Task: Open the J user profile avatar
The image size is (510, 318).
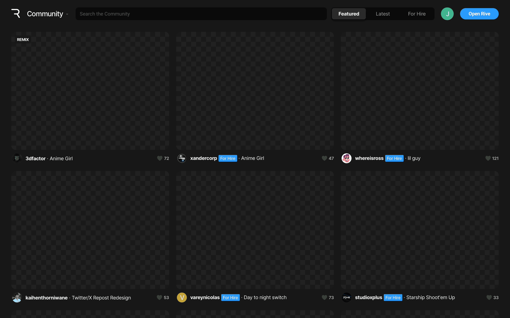Action: pyautogui.click(x=447, y=14)
